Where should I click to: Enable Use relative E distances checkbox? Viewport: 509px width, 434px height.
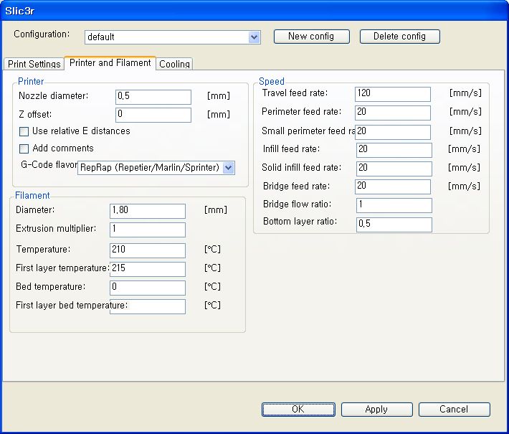point(24,132)
